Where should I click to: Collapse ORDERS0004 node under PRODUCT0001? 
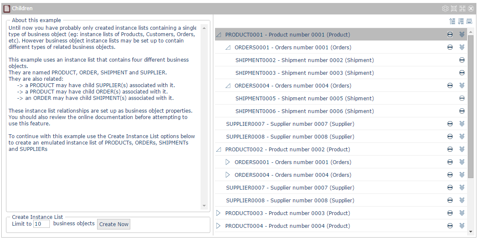pos(228,86)
